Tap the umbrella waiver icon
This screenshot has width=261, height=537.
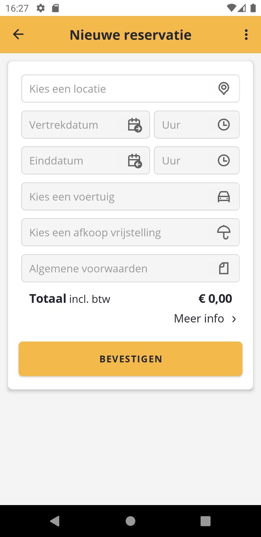point(224,232)
